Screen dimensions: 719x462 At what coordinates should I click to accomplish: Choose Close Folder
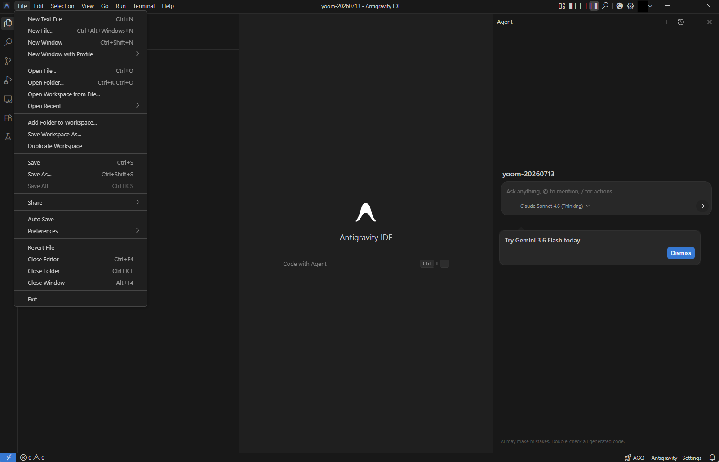(x=81, y=271)
